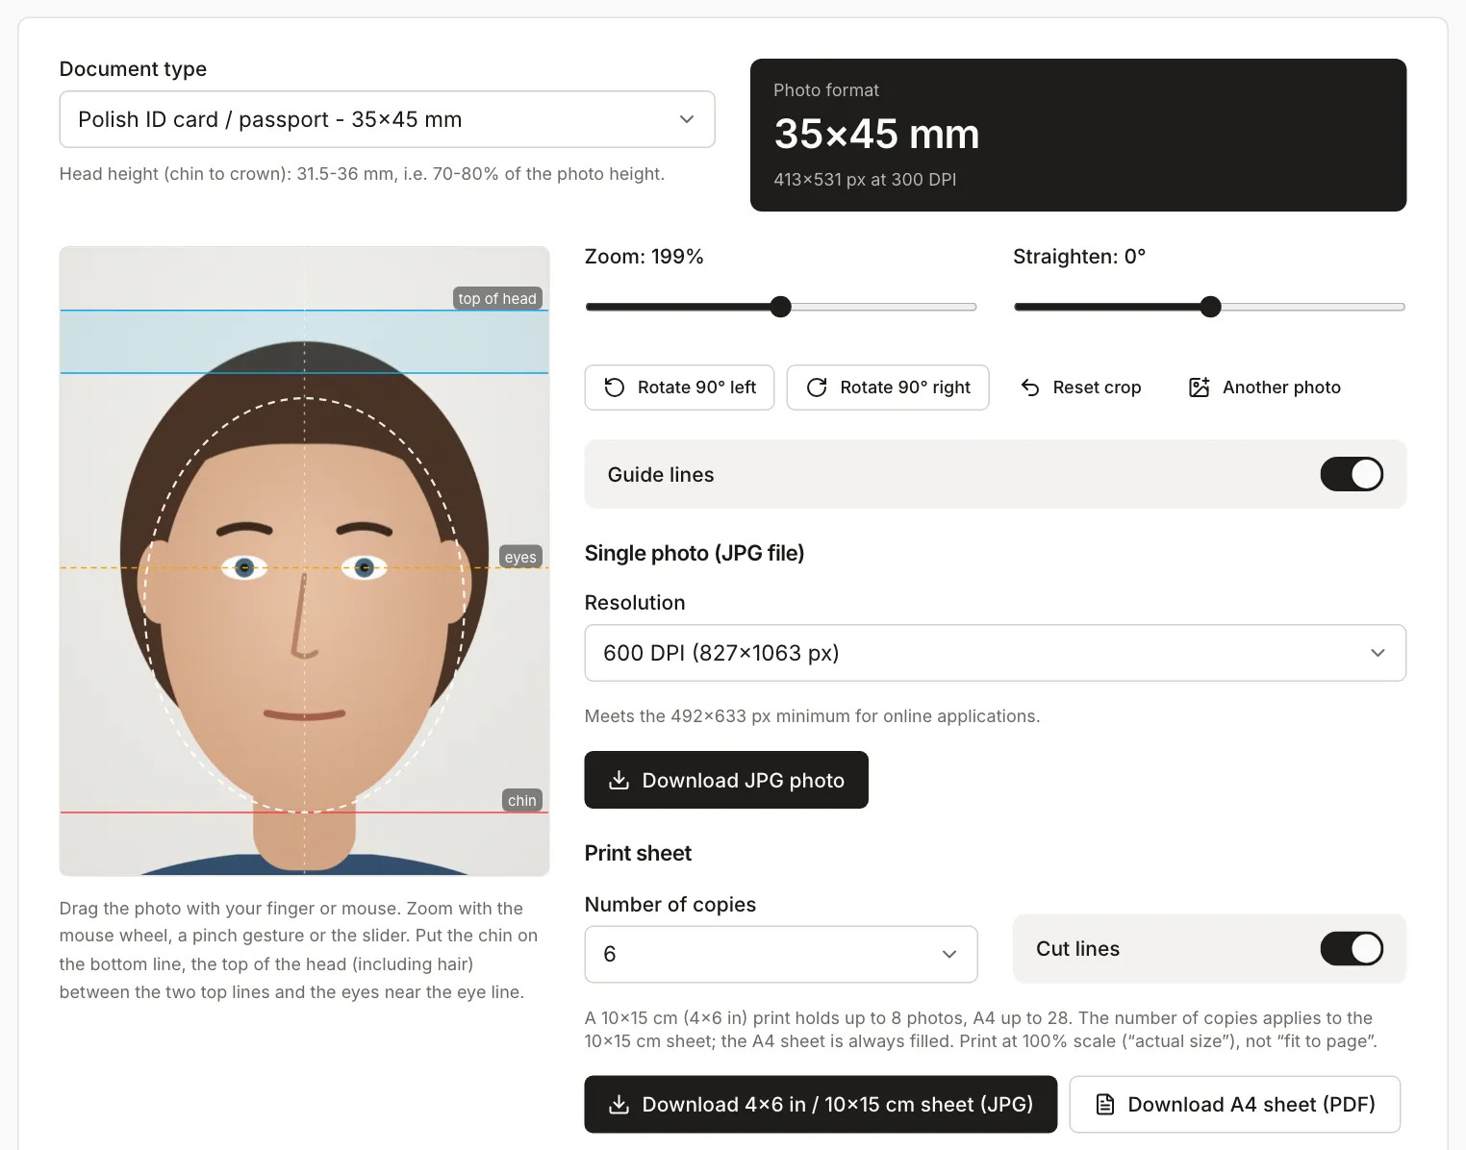The height and width of the screenshot is (1150, 1466).
Task: Toggle the Guide lines switch off
Action: 1352,474
